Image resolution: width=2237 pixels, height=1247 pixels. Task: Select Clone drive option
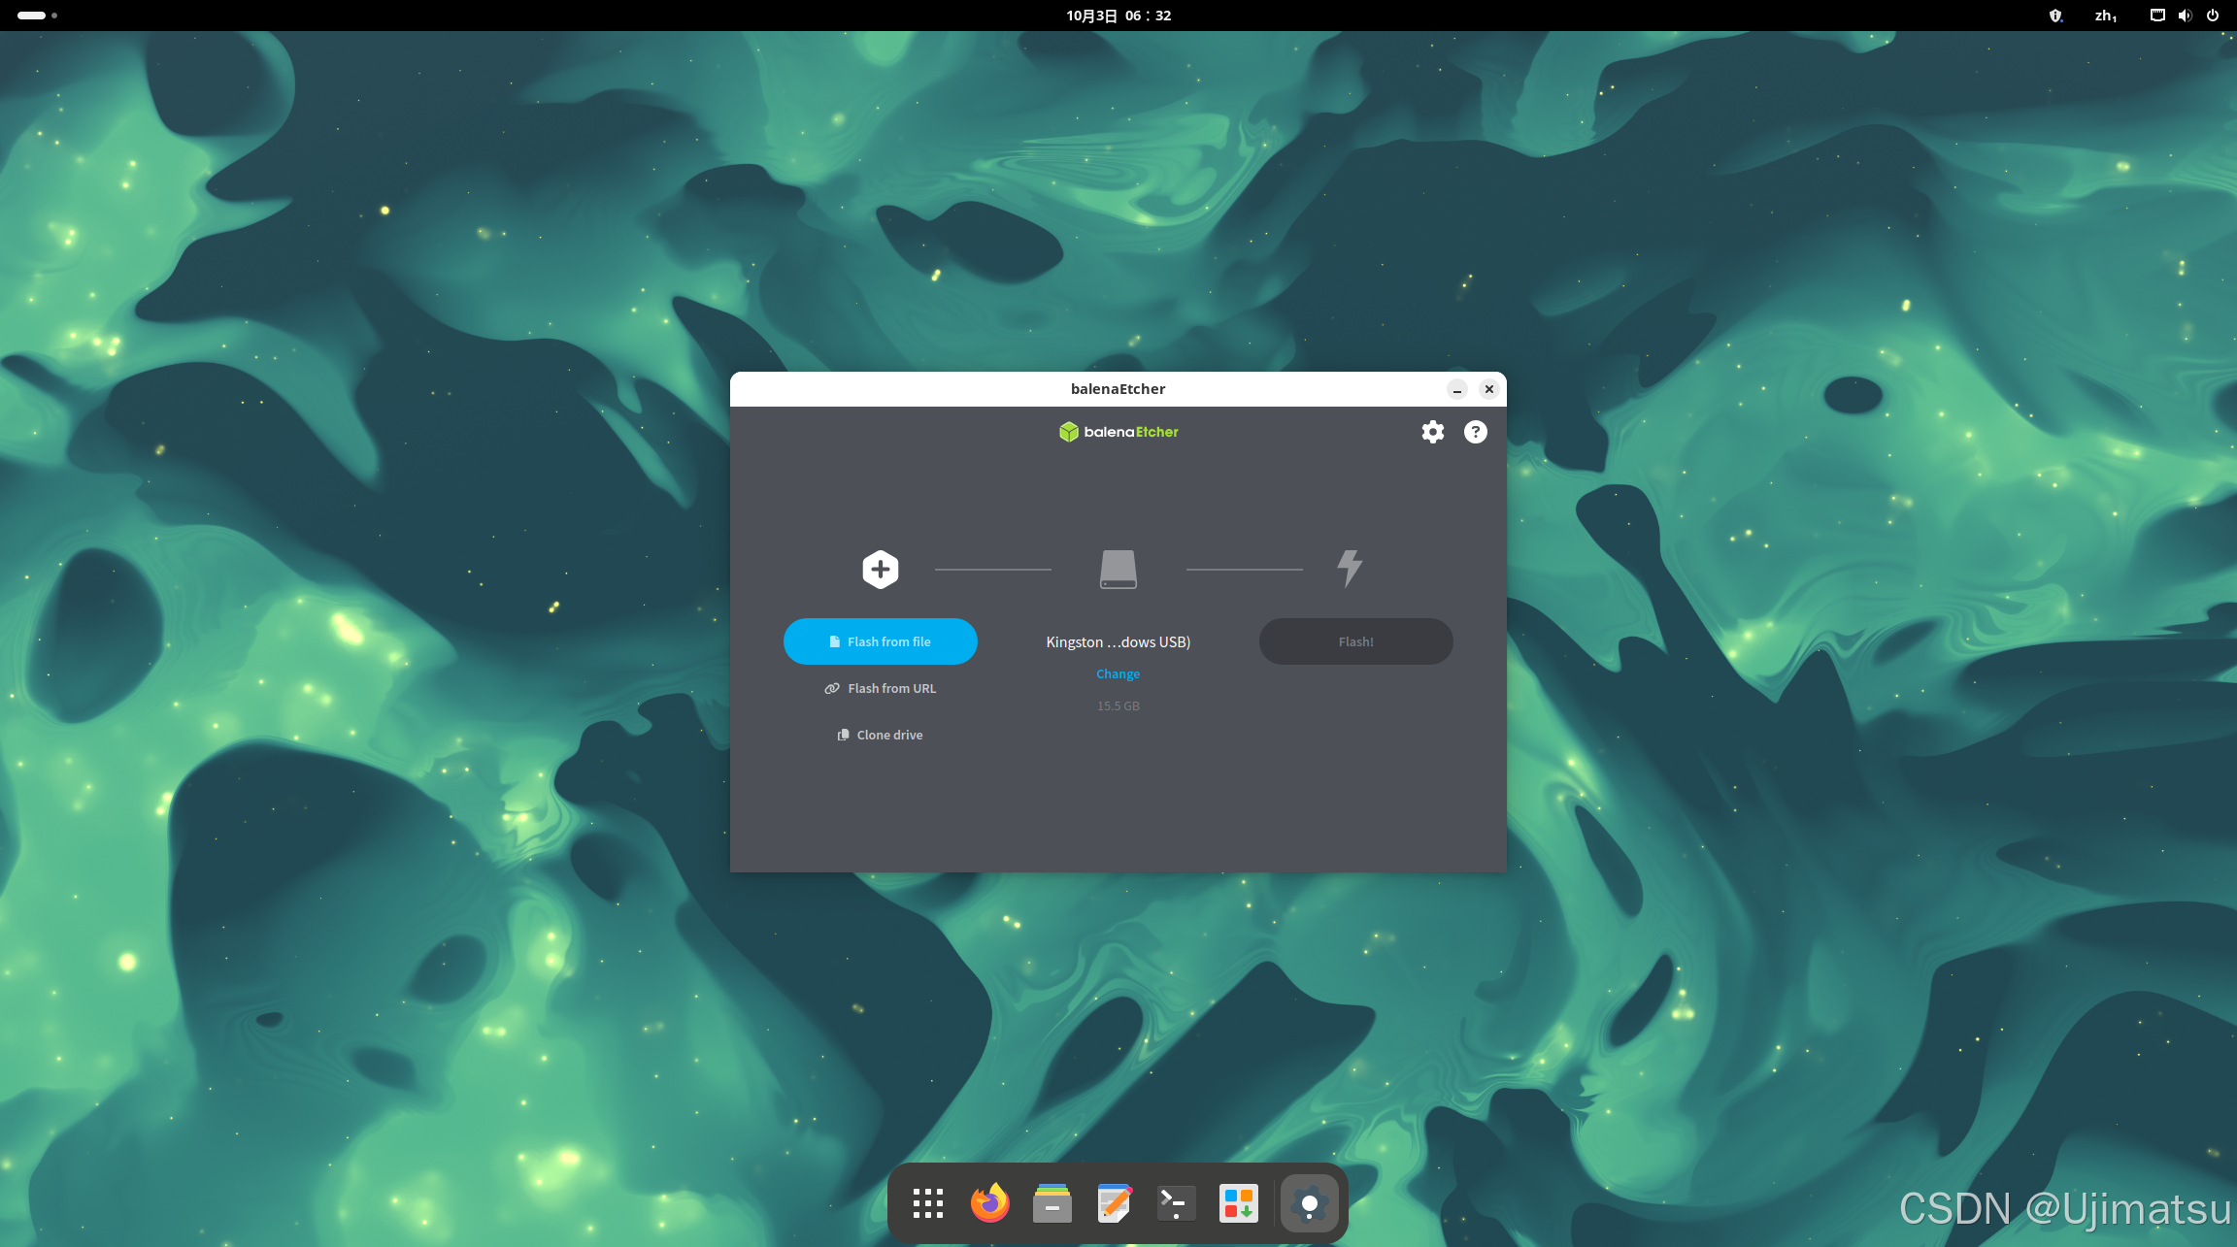pos(880,735)
